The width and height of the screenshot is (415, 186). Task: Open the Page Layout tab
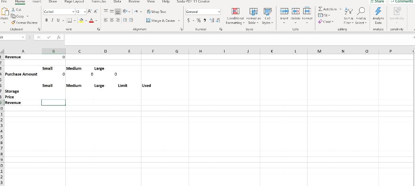click(74, 2)
